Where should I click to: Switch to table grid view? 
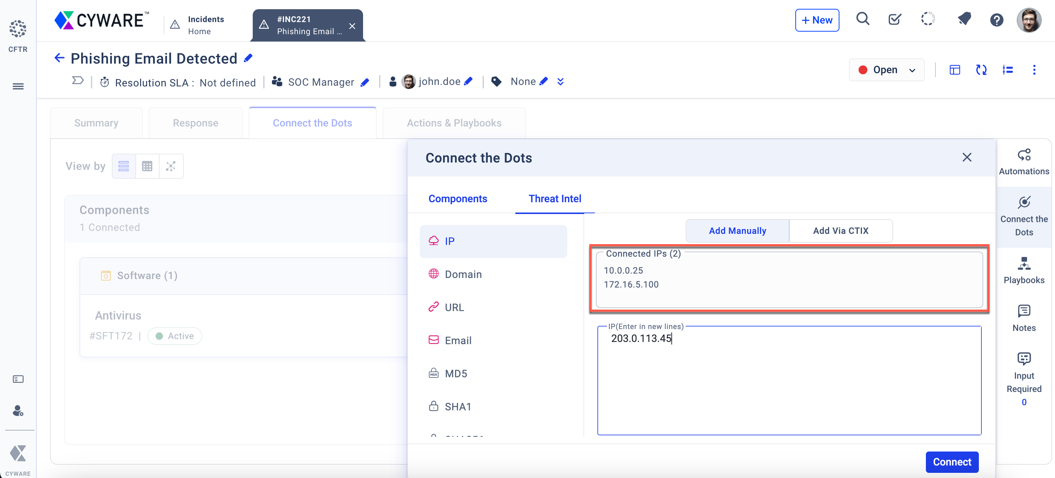[x=147, y=166]
